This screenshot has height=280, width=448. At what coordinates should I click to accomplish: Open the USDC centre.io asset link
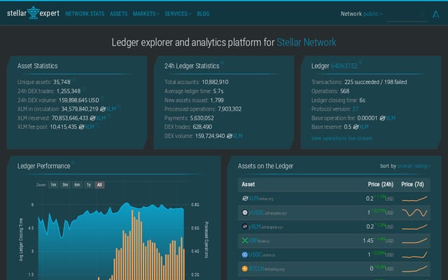(262, 255)
